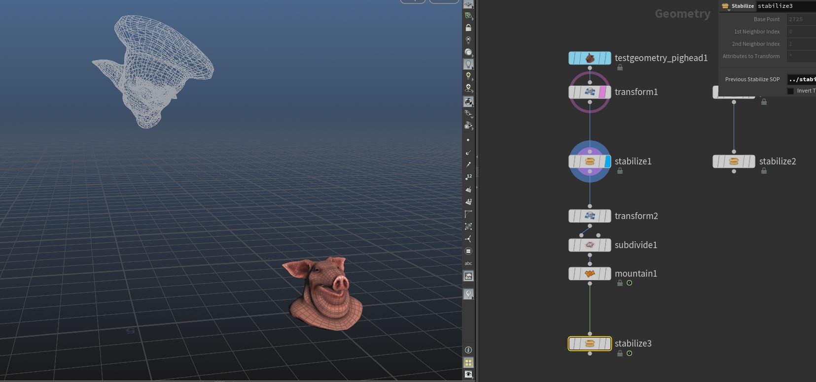Toggle the blue display flag on stabilize1
816x382 pixels.
tap(607, 161)
